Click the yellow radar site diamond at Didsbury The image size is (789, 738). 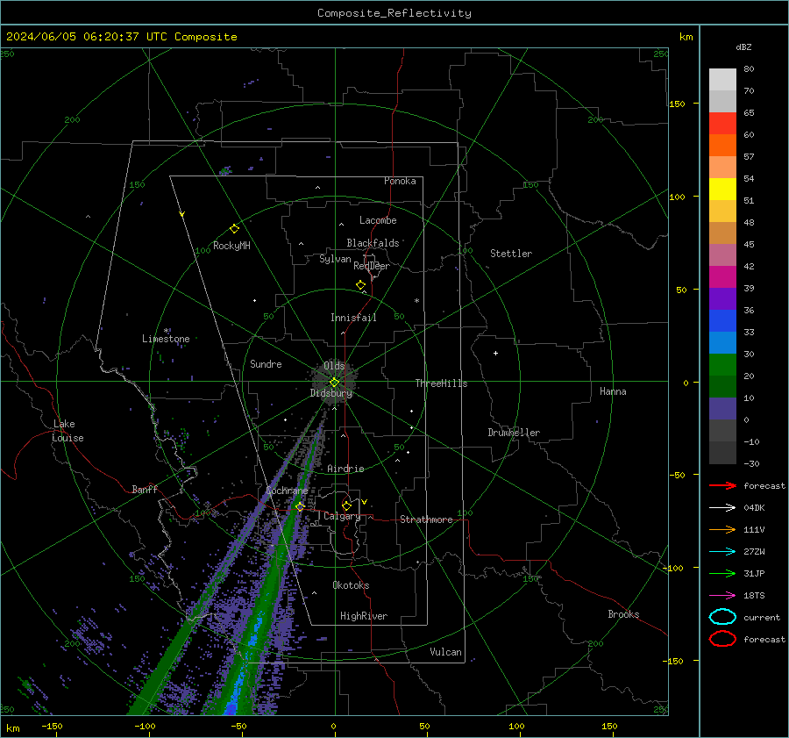pyautogui.click(x=334, y=382)
